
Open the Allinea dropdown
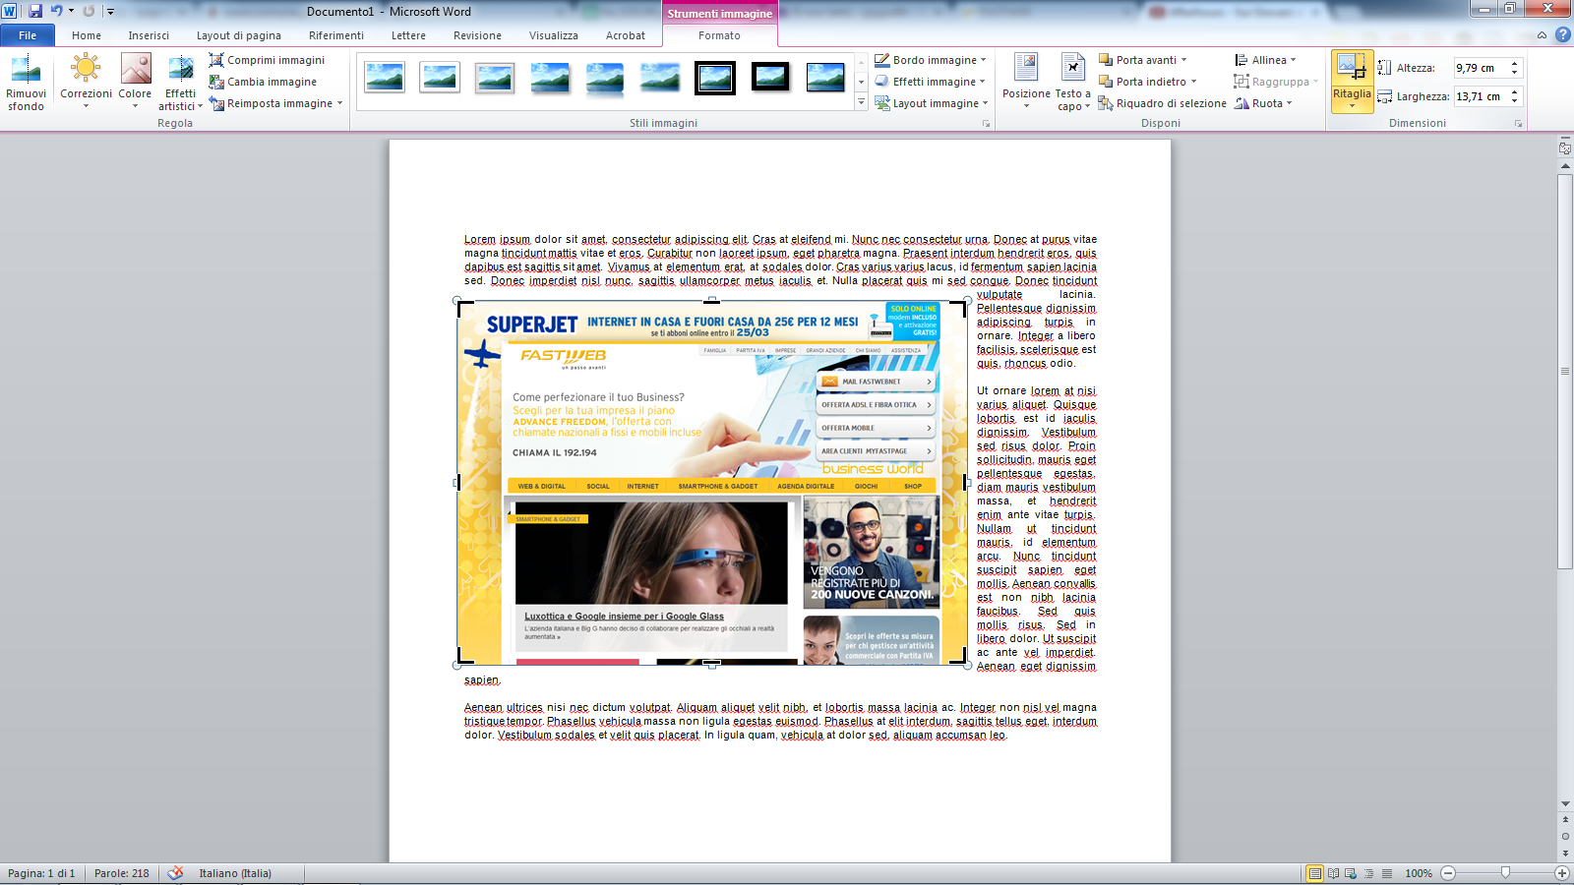[1265, 60]
